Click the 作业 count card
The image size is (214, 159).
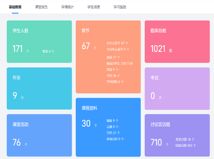(x=39, y=89)
